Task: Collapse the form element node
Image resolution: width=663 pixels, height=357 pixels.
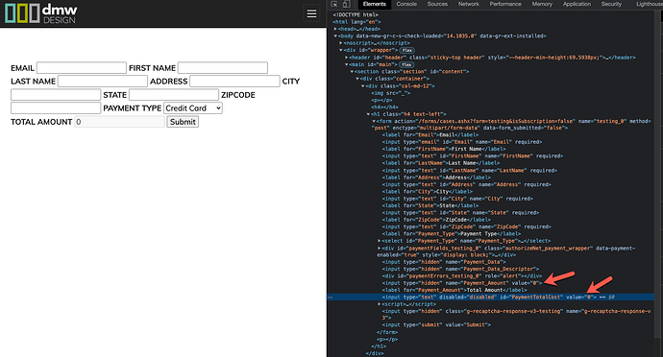Action: tap(374, 121)
